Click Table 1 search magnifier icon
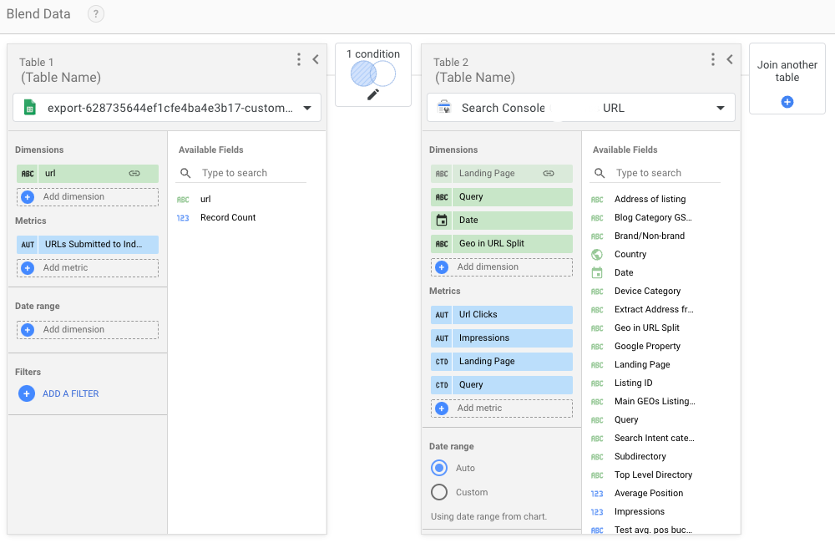This screenshot has height=543, width=835. tap(185, 173)
